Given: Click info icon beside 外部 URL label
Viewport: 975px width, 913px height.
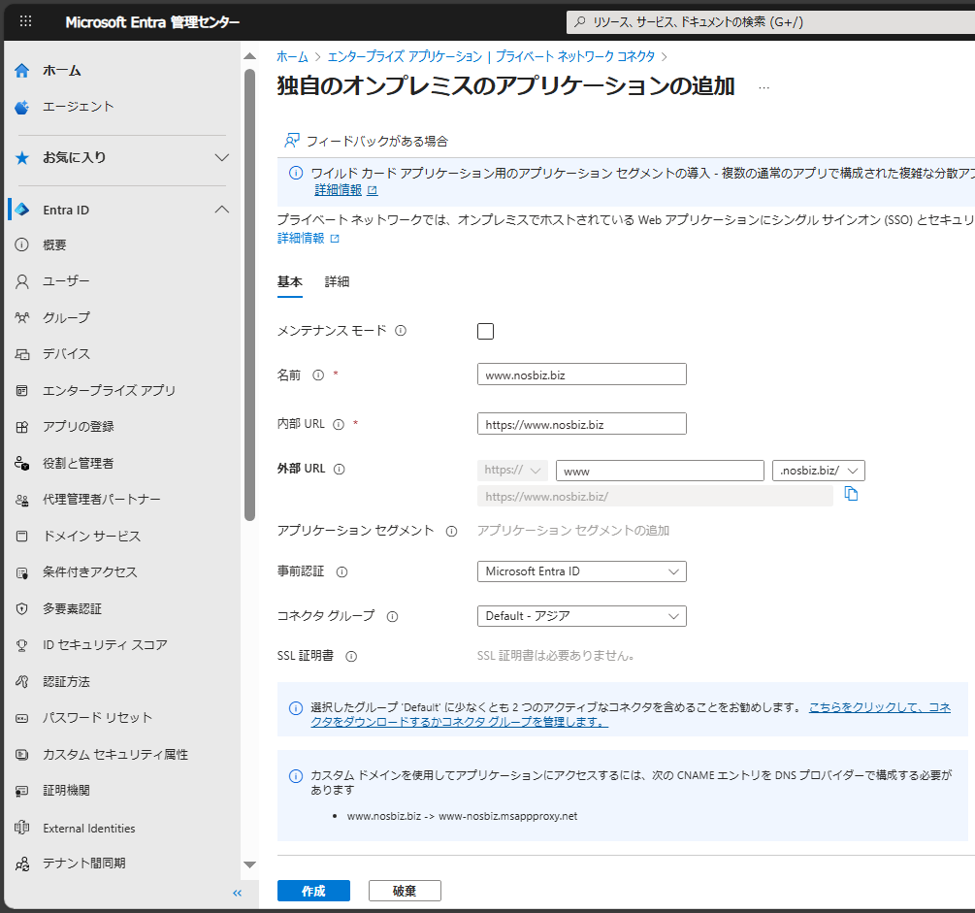Looking at the screenshot, I should point(339,469).
